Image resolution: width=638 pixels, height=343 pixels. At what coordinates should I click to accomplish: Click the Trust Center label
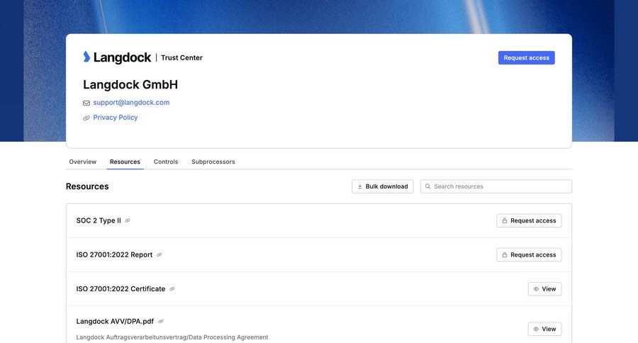[x=181, y=58]
